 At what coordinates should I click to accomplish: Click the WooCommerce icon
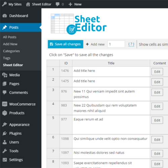click(5, 104)
